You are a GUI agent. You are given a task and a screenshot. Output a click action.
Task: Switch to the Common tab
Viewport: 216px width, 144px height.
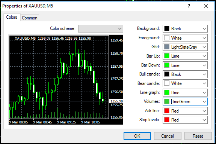pyautogui.click(x=30, y=18)
